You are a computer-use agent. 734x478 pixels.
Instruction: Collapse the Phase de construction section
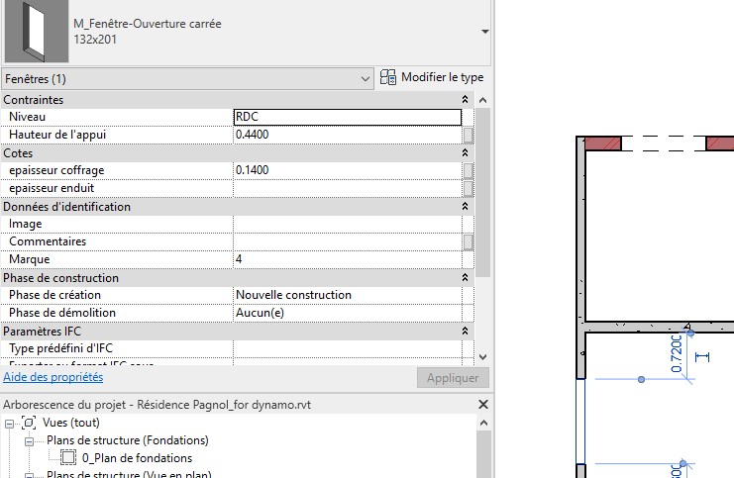465,277
